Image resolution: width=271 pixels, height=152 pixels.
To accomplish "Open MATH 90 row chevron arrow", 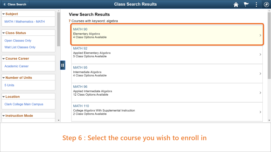I will [x=260, y=35].
